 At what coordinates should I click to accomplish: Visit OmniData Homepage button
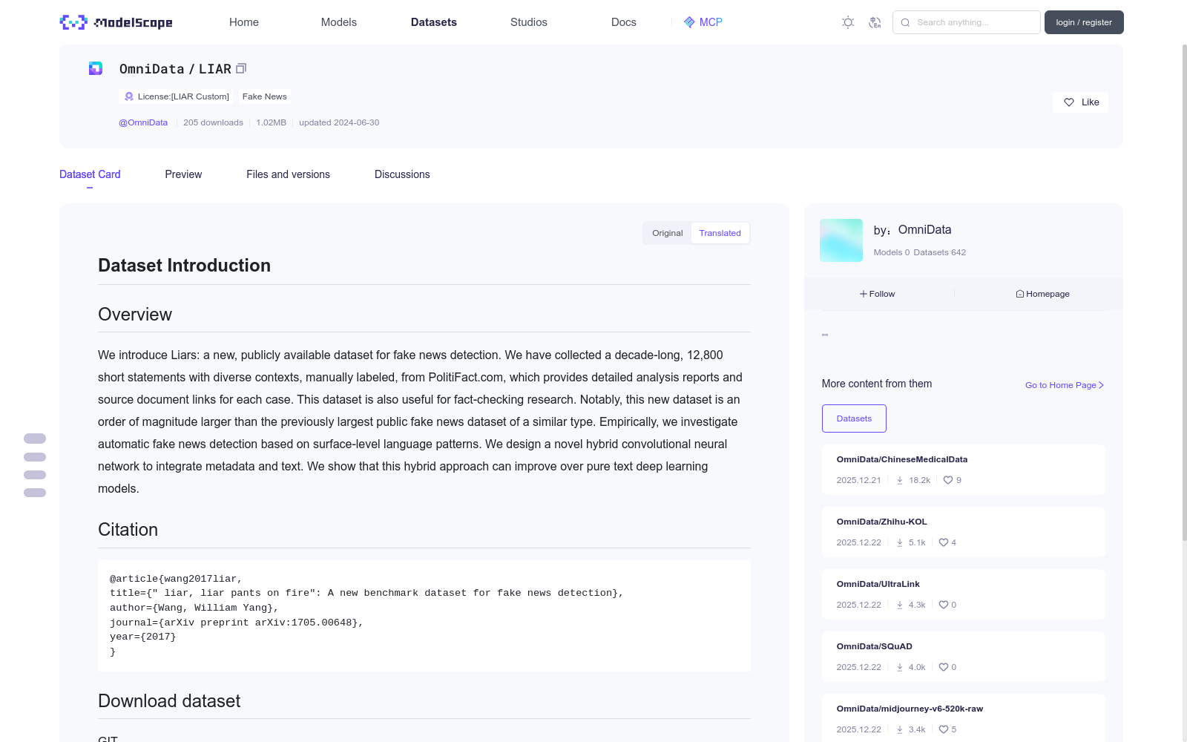(x=1043, y=294)
